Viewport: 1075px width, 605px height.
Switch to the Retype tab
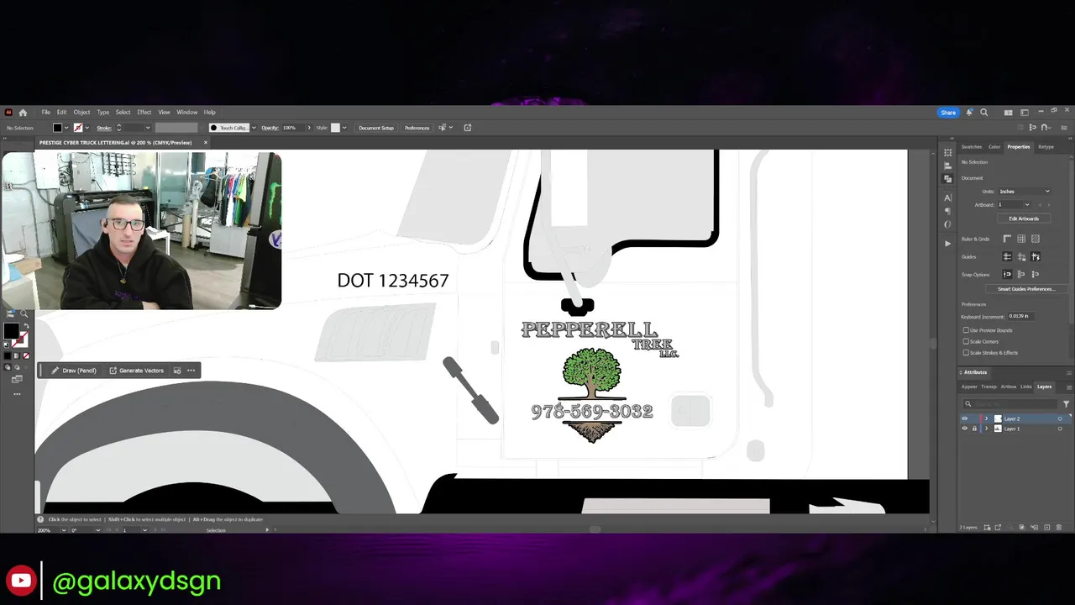point(1046,147)
